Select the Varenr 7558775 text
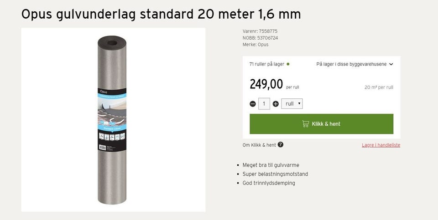 pyautogui.click(x=260, y=31)
